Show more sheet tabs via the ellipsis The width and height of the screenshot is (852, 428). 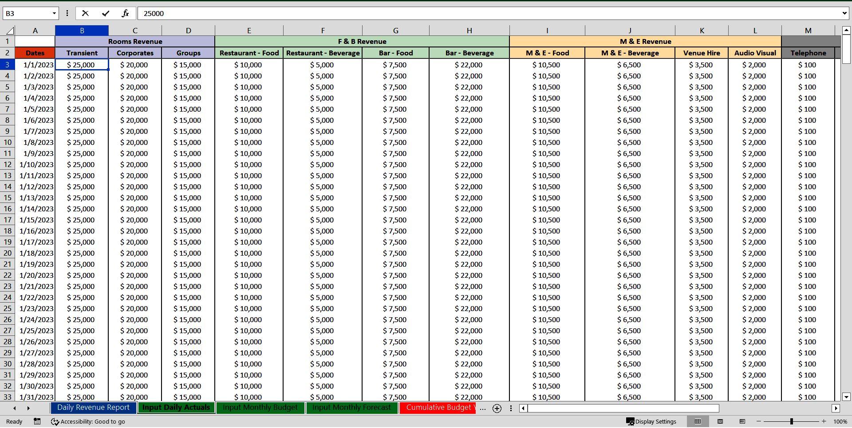[483, 409]
